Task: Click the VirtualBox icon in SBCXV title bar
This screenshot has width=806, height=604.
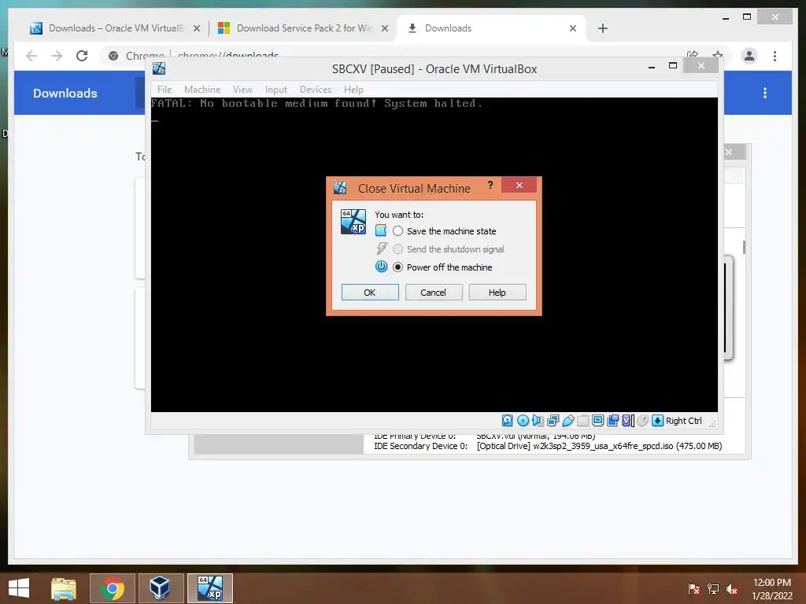Action: (x=159, y=68)
